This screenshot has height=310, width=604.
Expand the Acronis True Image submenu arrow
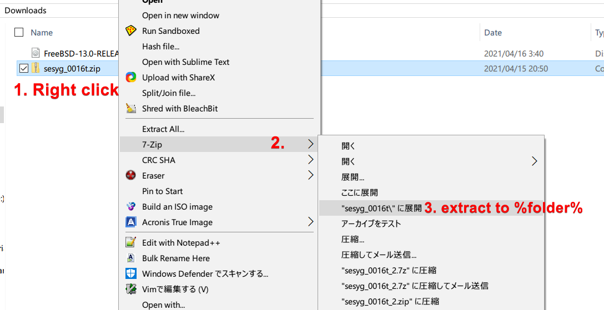click(310, 222)
